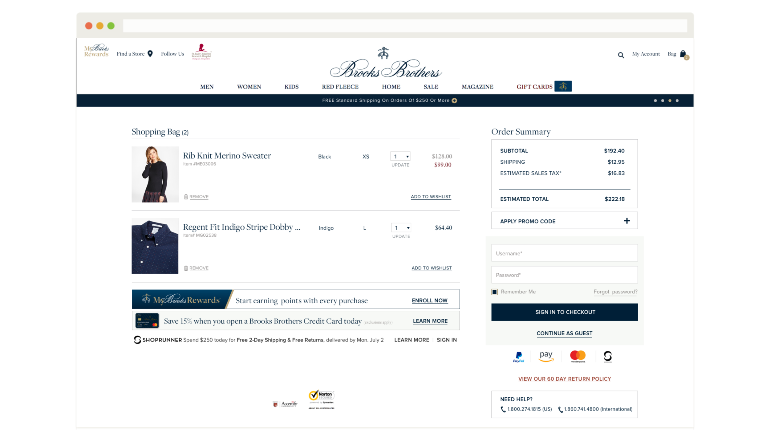Go to first promo banner dot
Screen dimensions: 770x446
pyautogui.click(x=655, y=101)
